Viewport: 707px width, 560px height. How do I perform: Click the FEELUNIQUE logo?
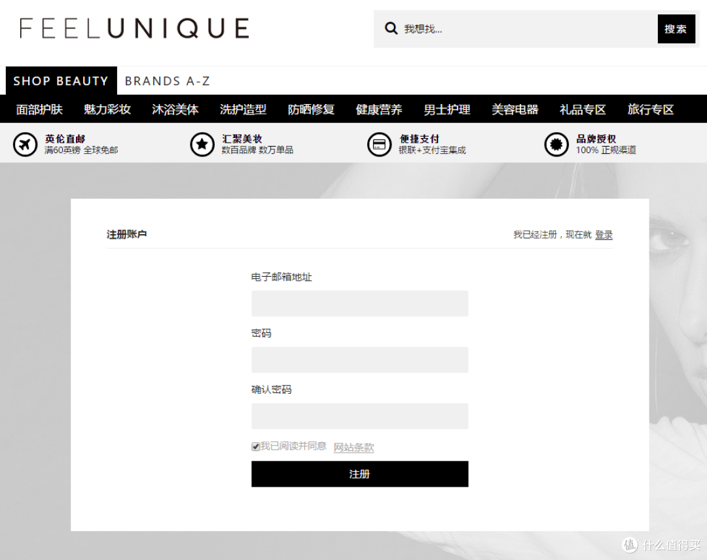[134, 28]
